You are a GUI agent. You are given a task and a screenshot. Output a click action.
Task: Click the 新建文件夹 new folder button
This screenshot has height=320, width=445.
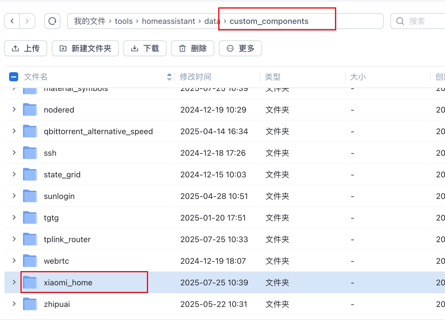pyautogui.click(x=85, y=48)
